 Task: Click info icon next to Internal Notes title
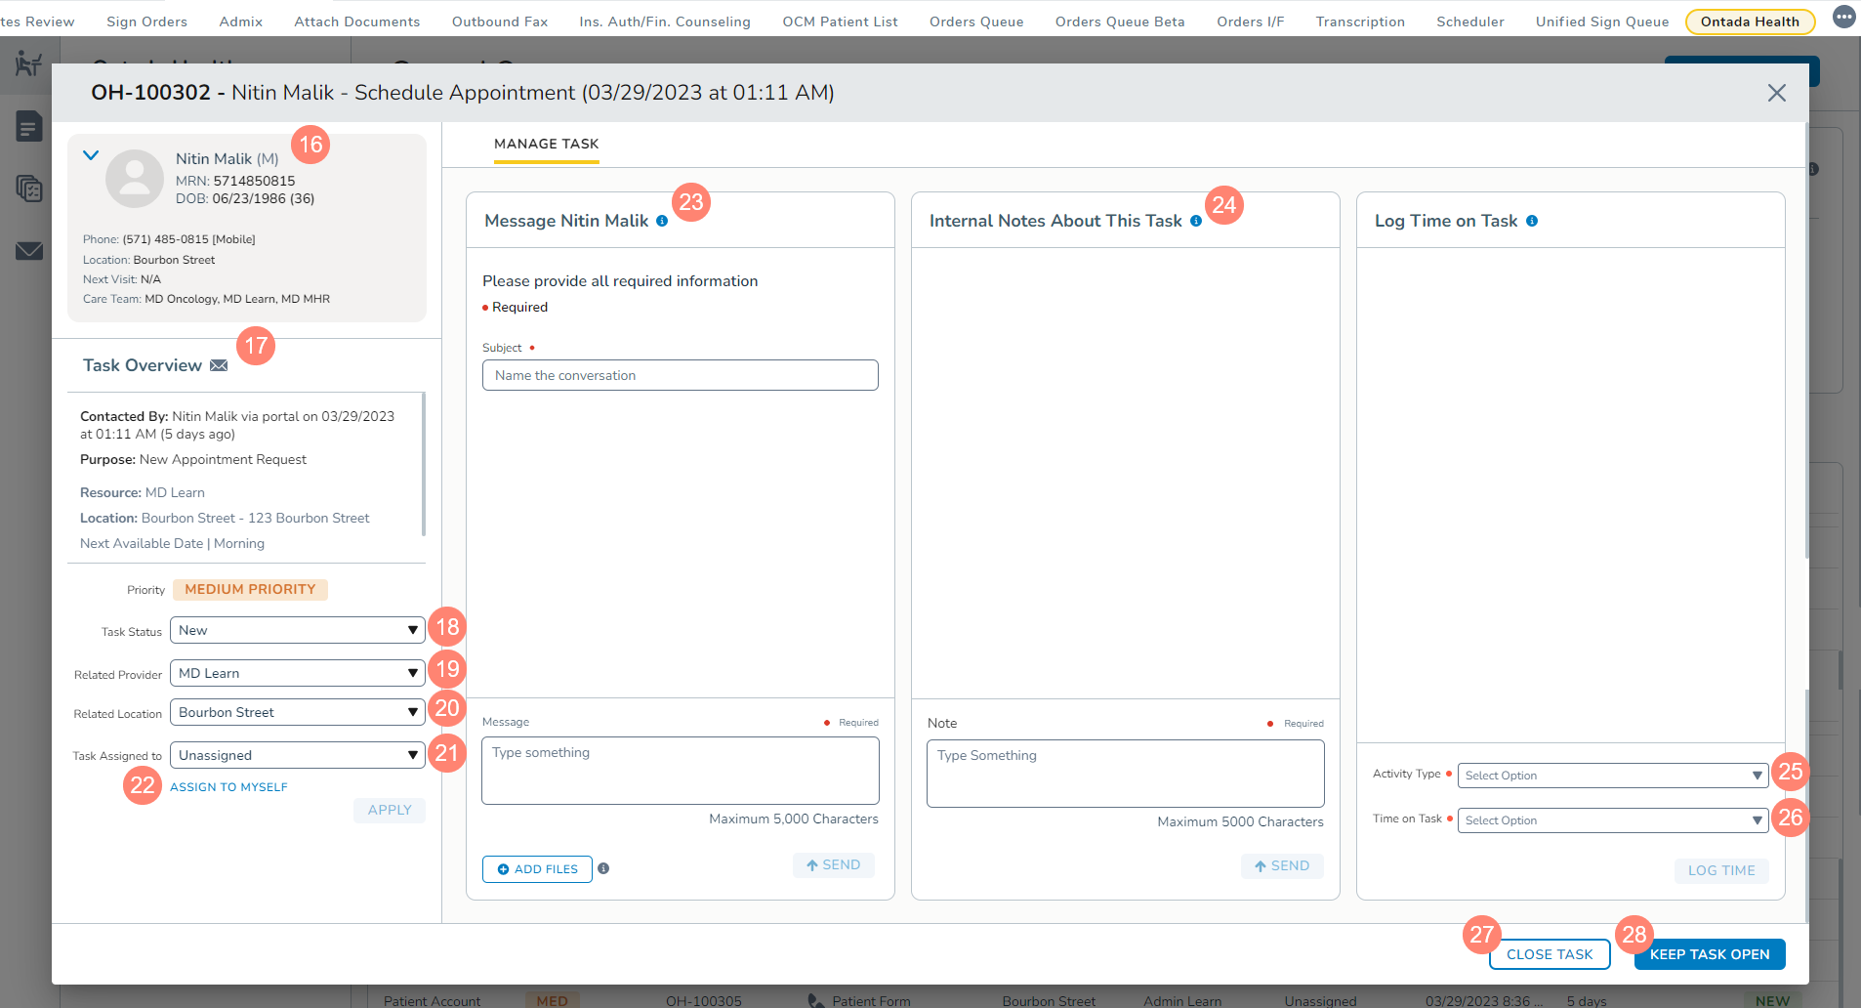click(1196, 221)
